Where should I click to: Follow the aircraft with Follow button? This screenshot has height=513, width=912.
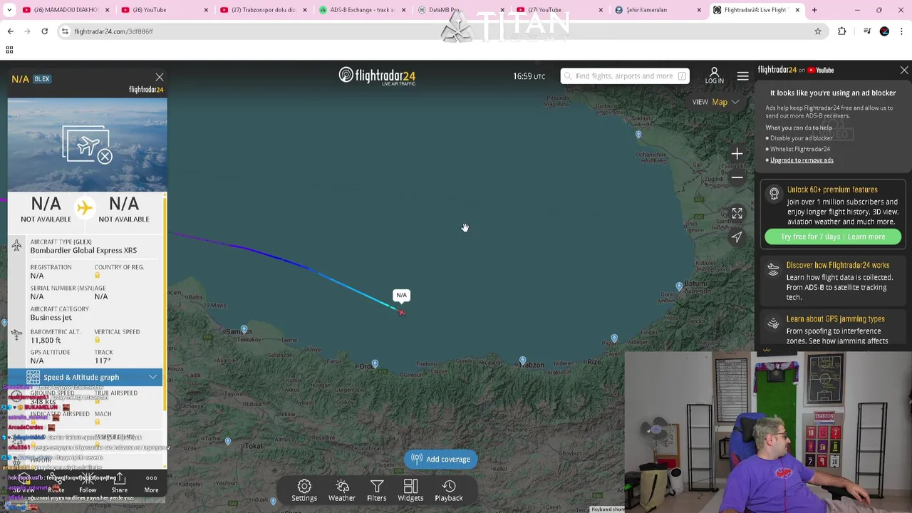pos(88,483)
